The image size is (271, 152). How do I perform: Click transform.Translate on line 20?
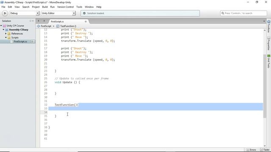tap(88, 60)
